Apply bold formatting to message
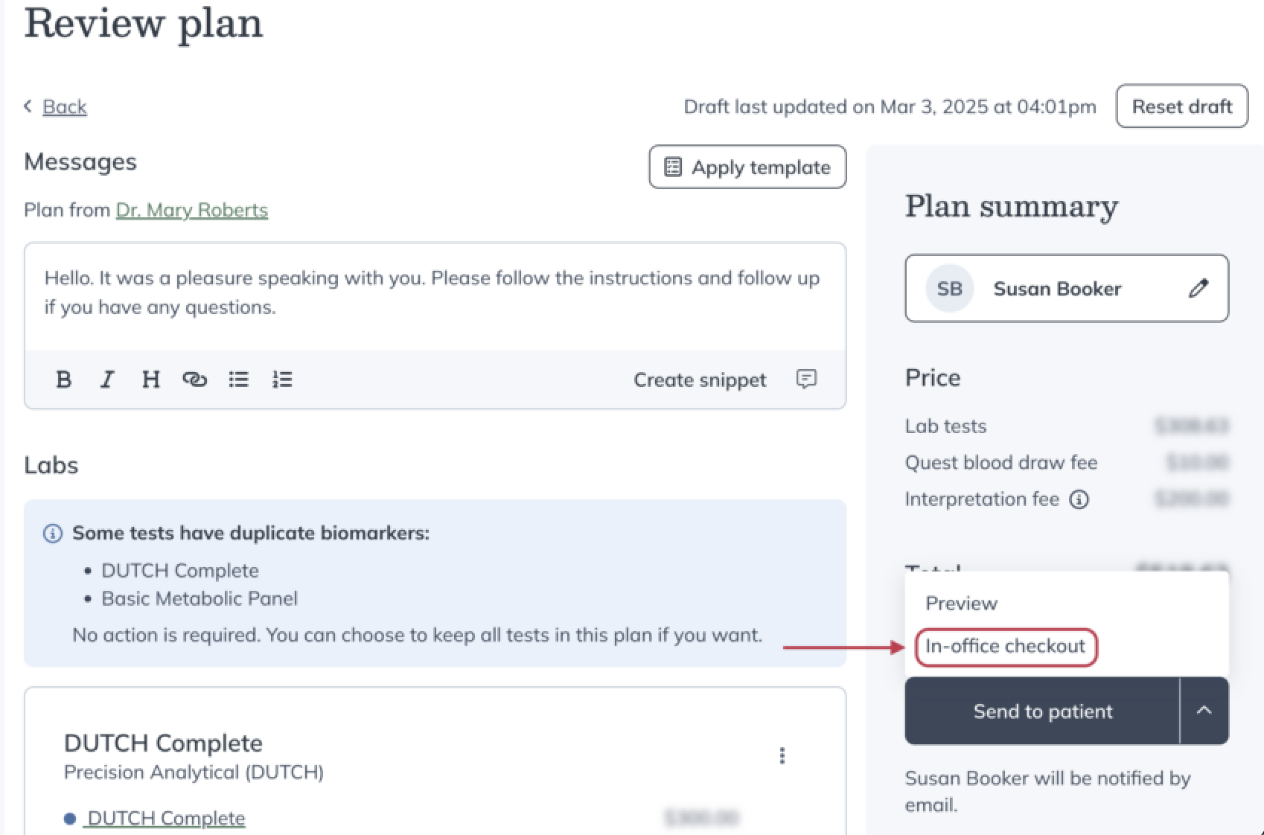This screenshot has height=835, width=1264. coord(64,380)
